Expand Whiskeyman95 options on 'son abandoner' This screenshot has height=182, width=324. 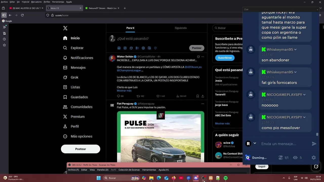[x=295, y=50]
